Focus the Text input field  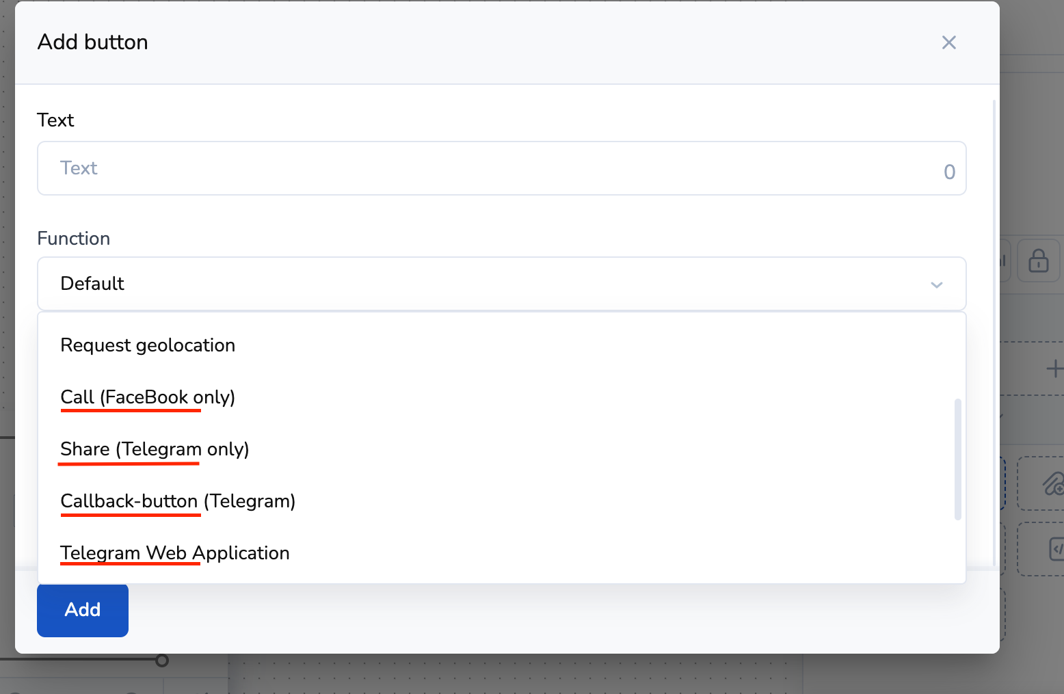[479, 168]
